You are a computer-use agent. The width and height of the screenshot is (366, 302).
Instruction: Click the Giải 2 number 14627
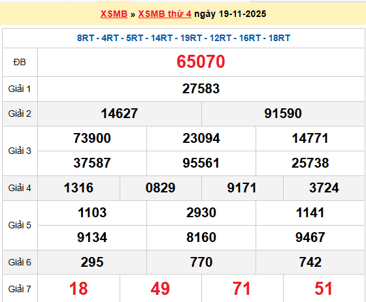[119, 113]
